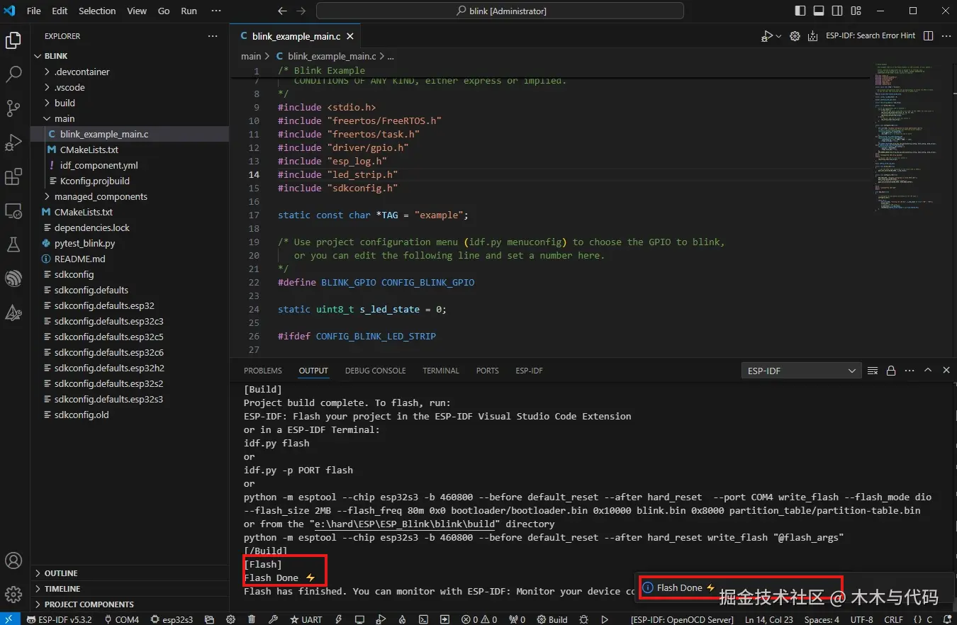
Task: Choose the COM4 serial port in status bar
Action: point(122,619)
